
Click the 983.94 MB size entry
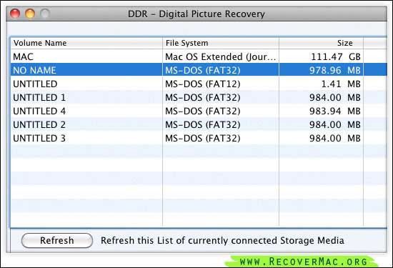point(335,111)
